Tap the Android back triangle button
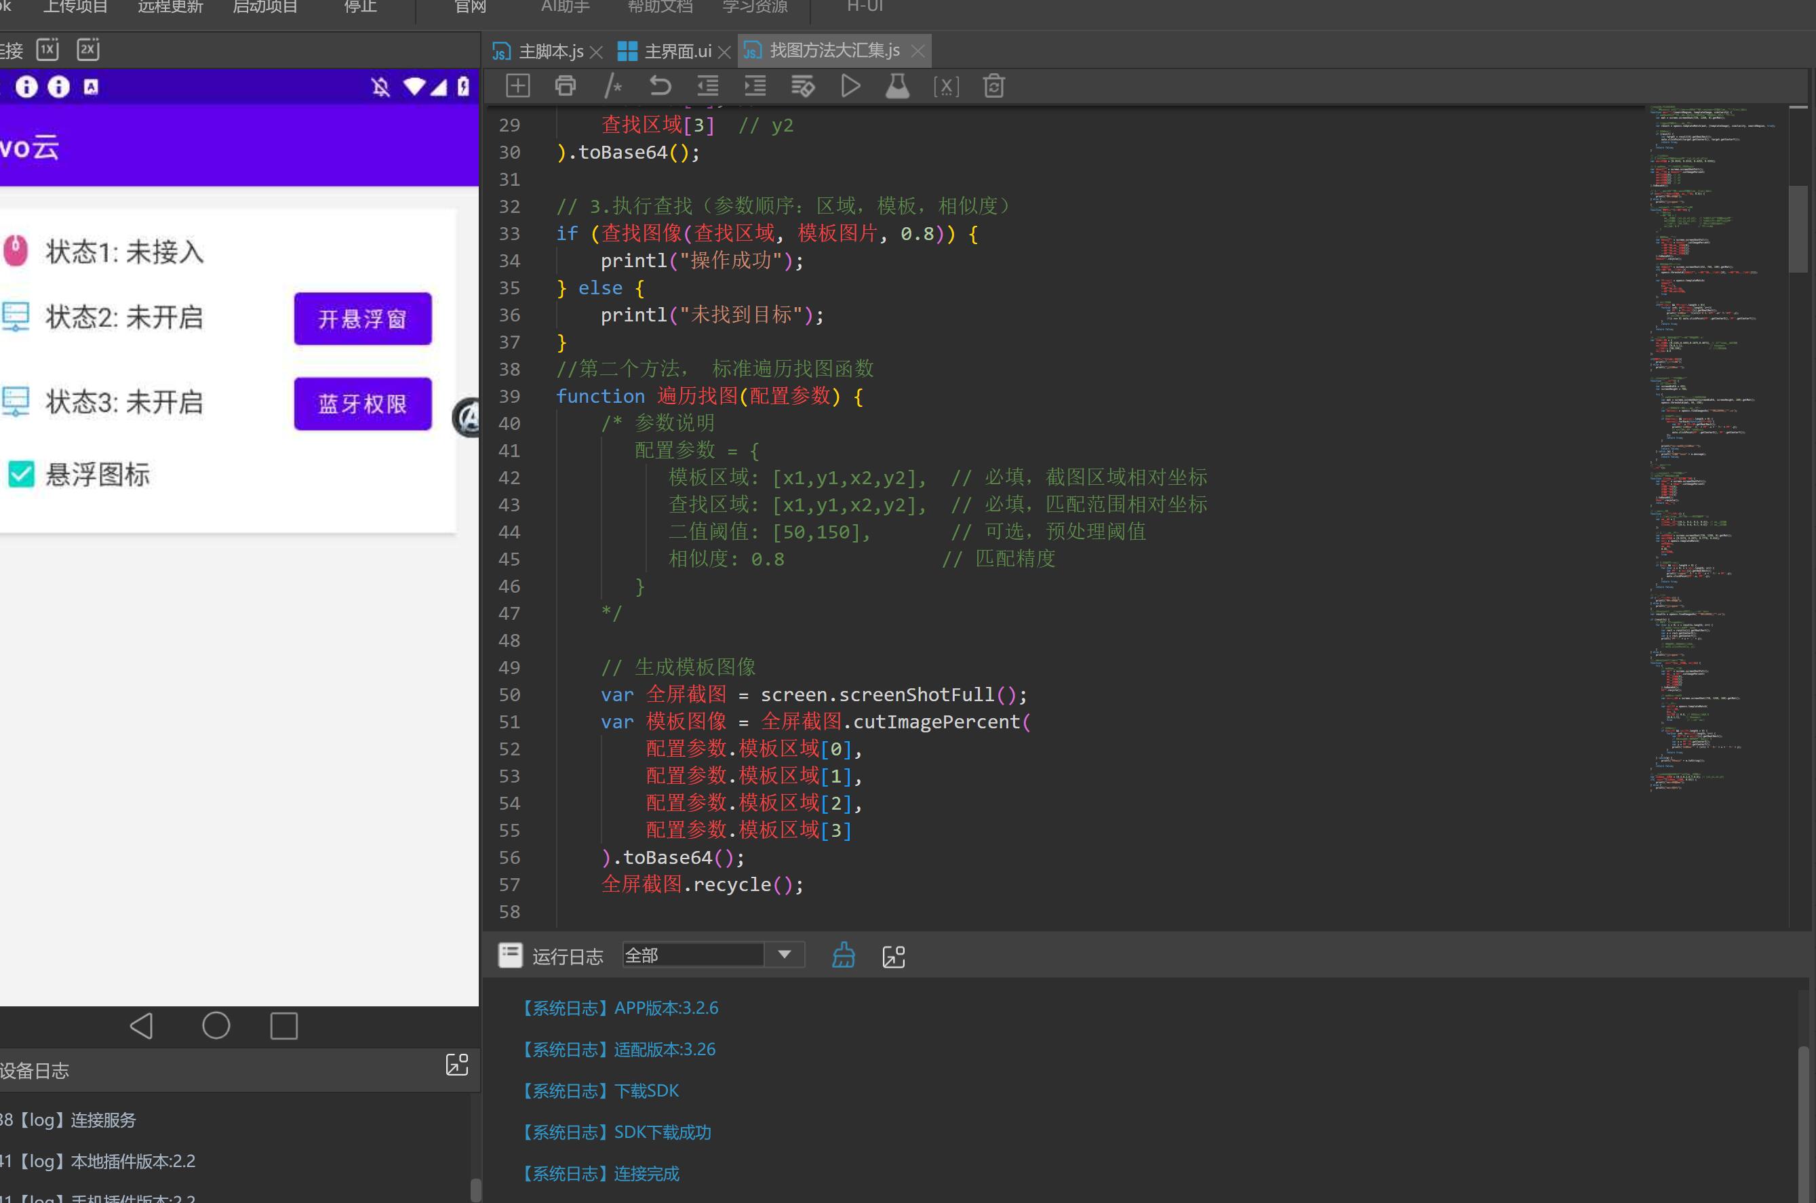 (141, 1026)
